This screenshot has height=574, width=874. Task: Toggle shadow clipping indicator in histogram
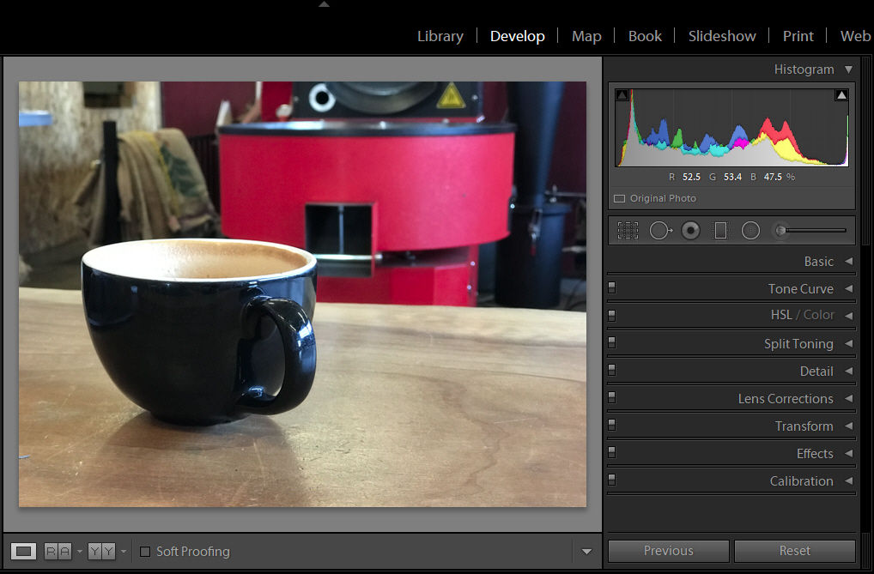coord(622,94)
